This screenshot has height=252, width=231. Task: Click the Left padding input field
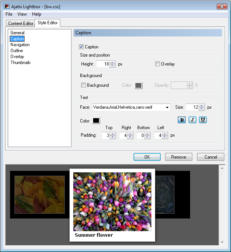pyautogui.click(x=158, y=135)
